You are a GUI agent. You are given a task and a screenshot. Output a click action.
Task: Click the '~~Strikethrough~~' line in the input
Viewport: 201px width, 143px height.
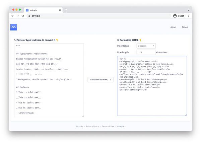(x=26, y=113)
